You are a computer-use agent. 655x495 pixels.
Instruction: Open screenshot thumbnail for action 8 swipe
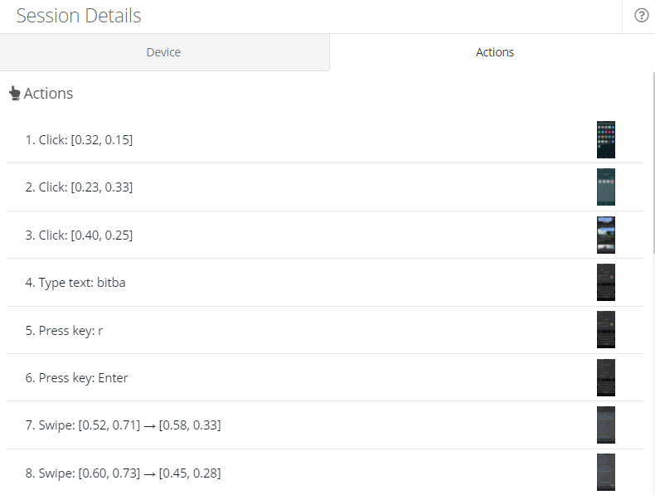click(x=606, y=473)
